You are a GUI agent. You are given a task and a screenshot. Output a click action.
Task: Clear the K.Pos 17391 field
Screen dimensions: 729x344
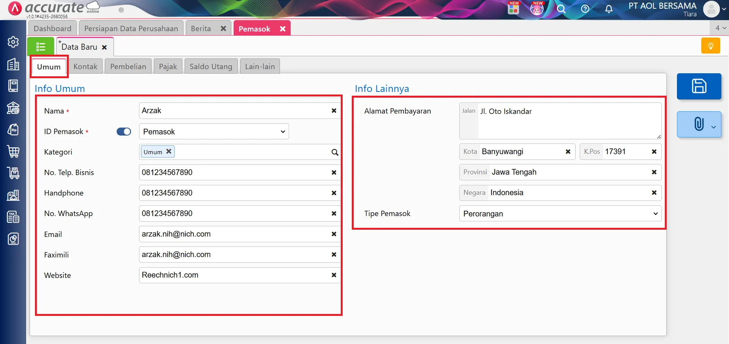(x=654, y=151)
